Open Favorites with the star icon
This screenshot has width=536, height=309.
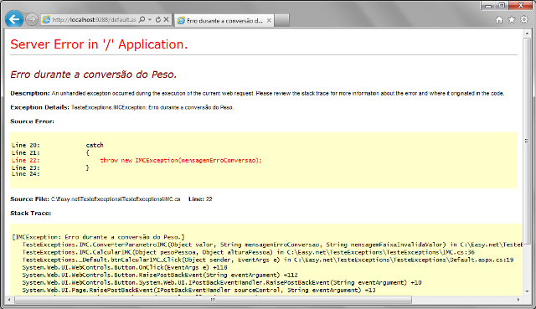pos(512,20)
